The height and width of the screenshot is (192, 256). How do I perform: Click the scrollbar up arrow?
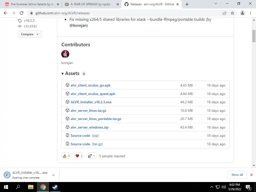click(x=254, y=20)
